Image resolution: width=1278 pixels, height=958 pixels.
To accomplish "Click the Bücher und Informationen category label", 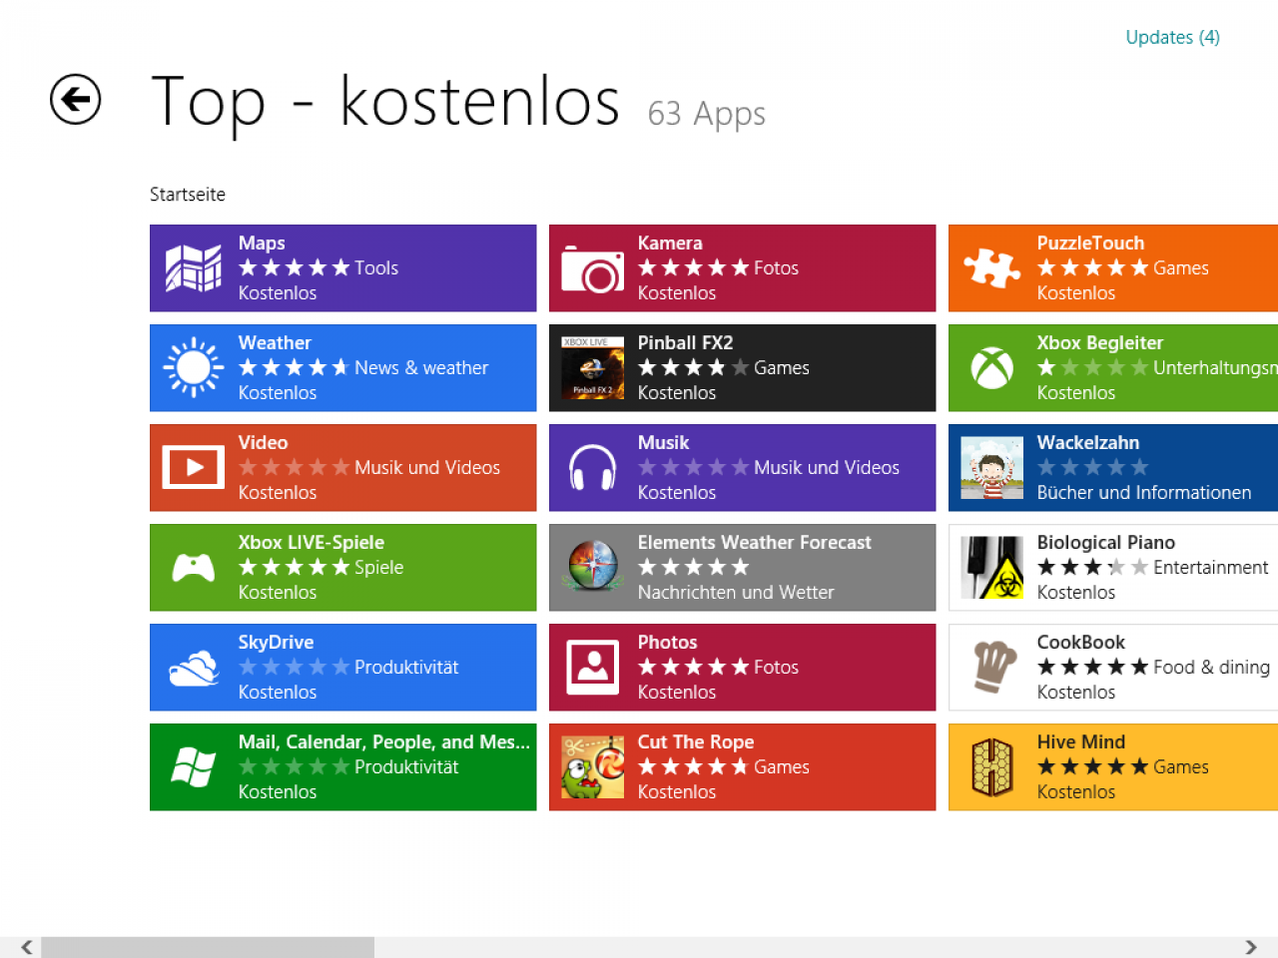I will 1144,492.
